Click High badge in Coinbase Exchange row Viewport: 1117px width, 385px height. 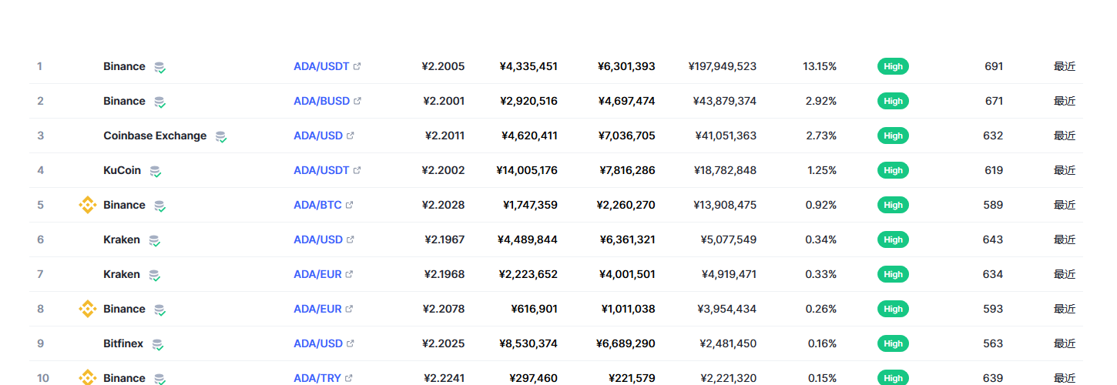(893, 136)
